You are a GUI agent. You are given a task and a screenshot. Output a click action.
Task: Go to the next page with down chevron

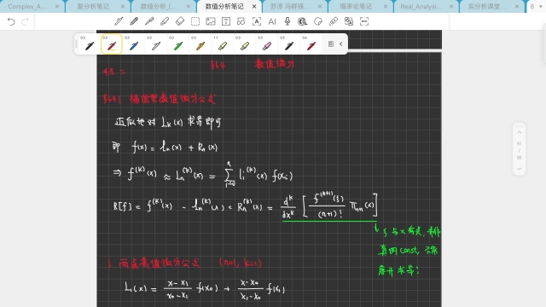(x=520, y=169)
